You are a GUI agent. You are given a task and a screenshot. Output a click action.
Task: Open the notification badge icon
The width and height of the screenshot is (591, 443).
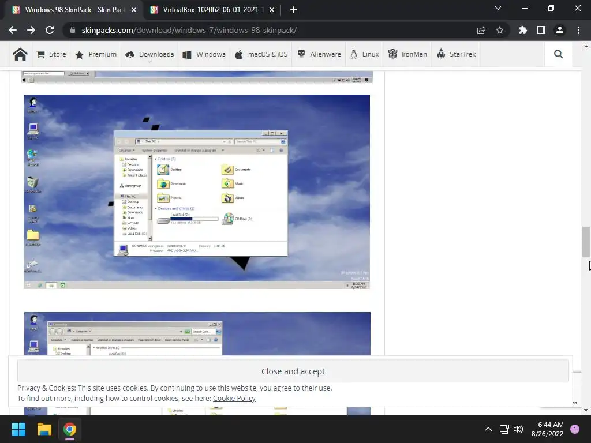click(x=575, y=429)
